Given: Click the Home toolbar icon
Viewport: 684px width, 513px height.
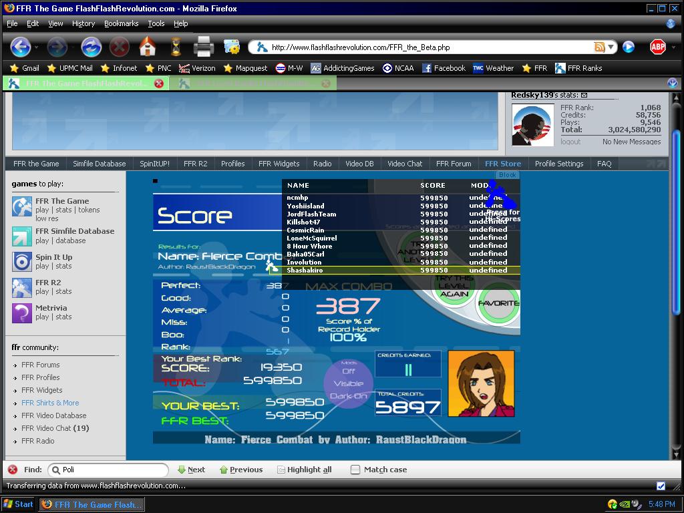Looking at the screenshot, I should (148, 47).
